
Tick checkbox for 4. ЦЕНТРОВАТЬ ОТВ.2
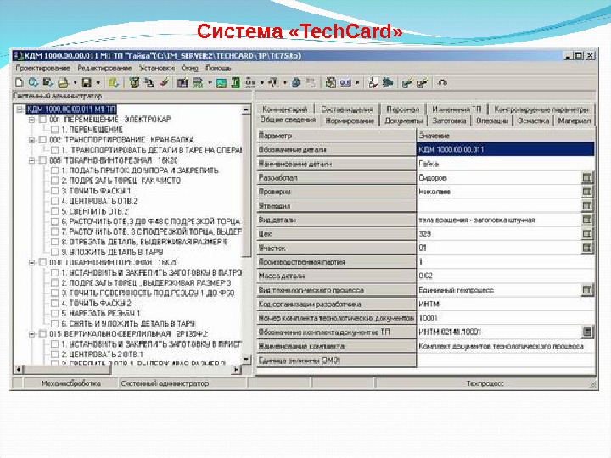coord(55,201)
